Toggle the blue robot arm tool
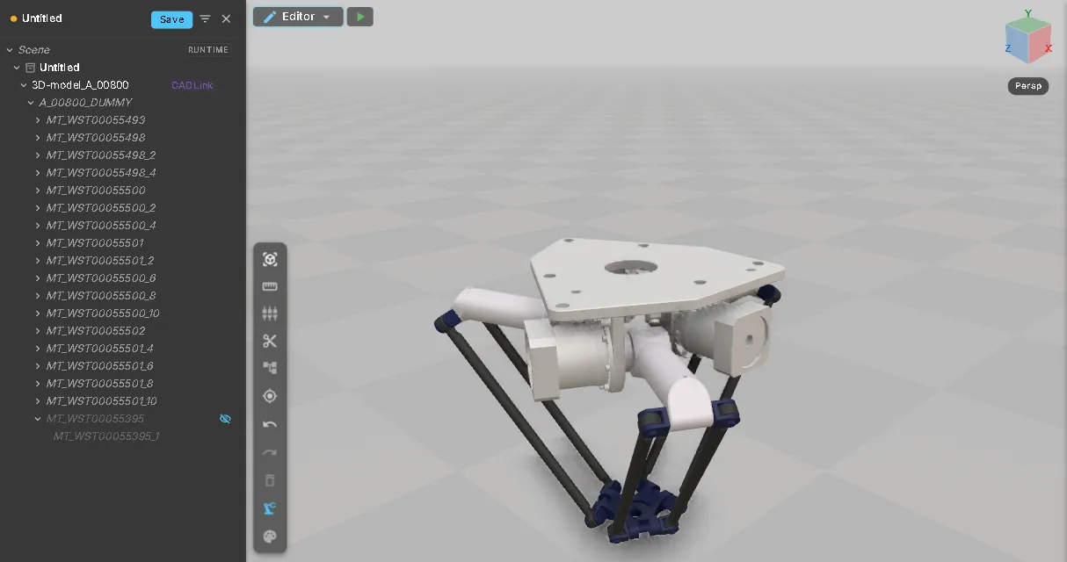Screen dimensions: 1067x562 [270, 508]
